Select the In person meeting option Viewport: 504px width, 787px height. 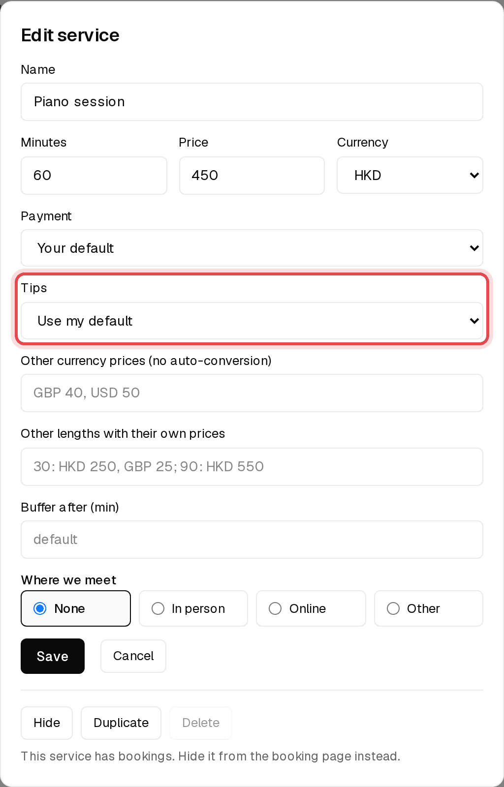193,608
